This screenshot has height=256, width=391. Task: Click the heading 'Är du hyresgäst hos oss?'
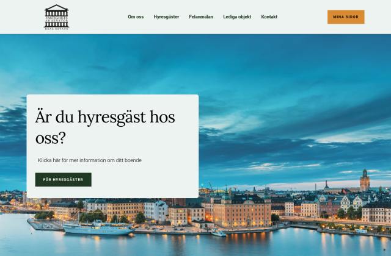click(105, 127)
